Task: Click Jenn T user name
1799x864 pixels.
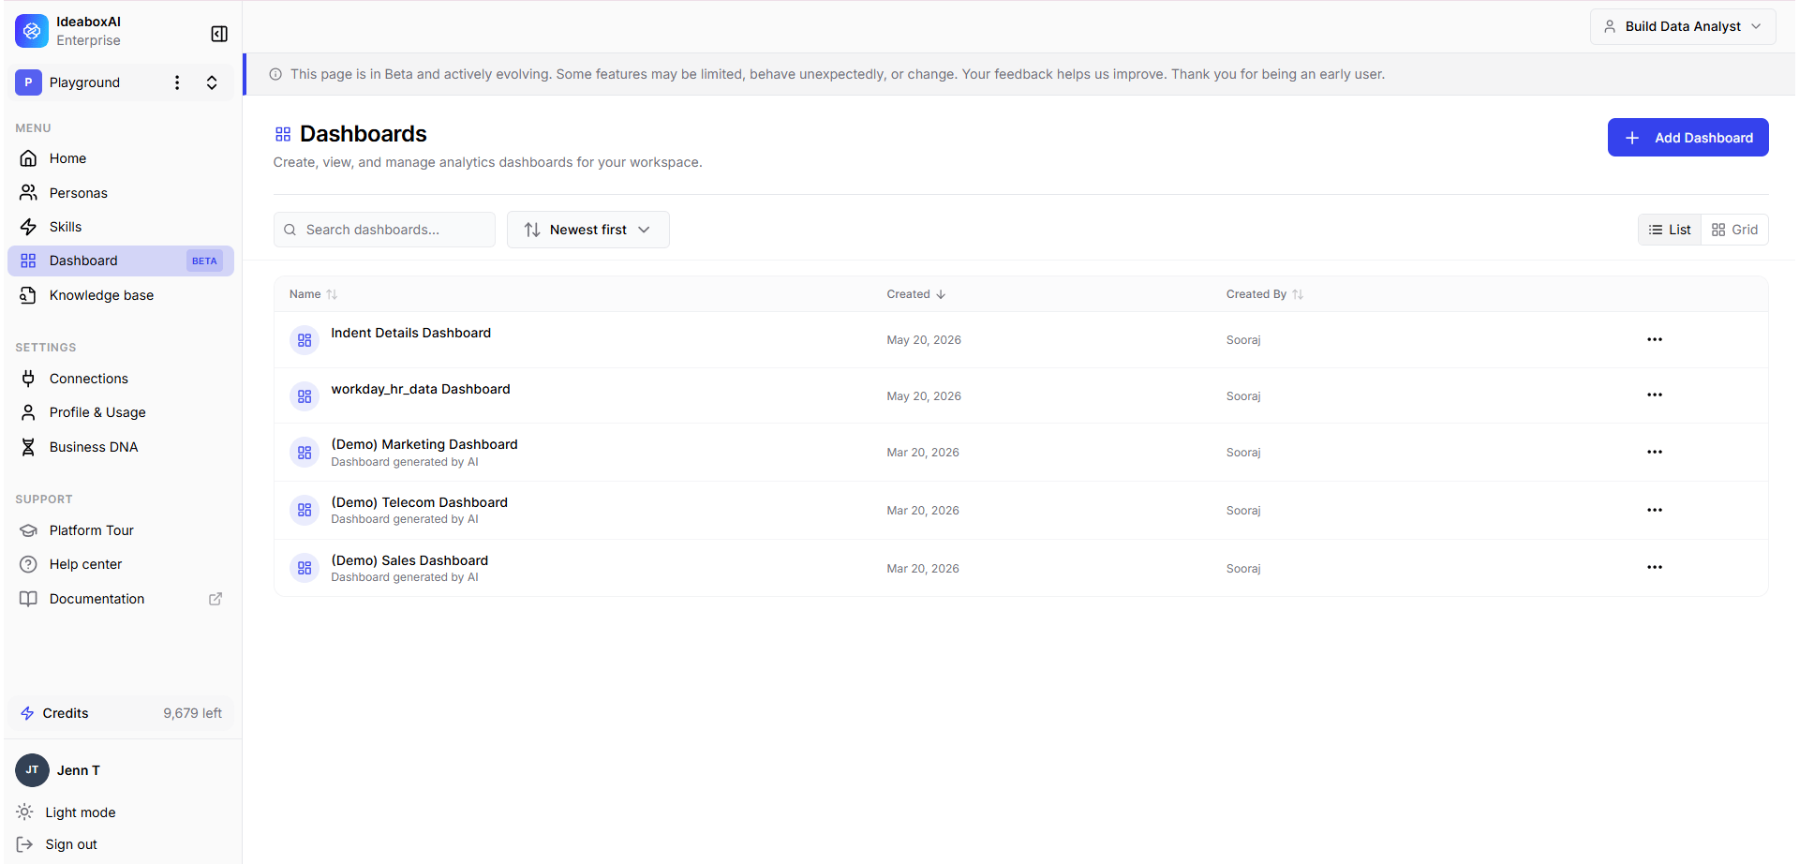Action: click(x=79, y=770)
